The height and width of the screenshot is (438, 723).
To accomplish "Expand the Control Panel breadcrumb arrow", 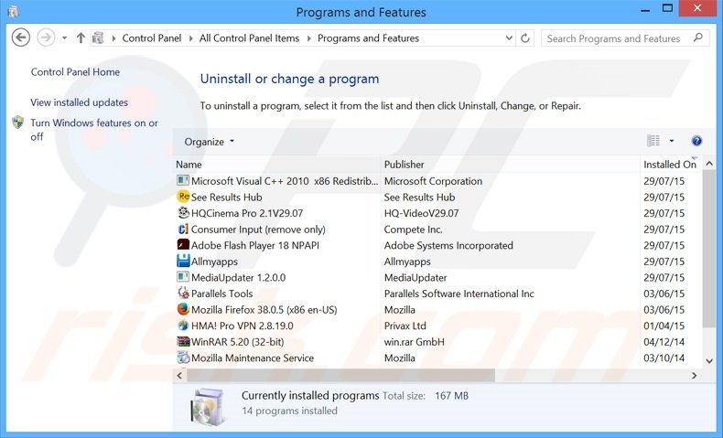I will [191, 38].
